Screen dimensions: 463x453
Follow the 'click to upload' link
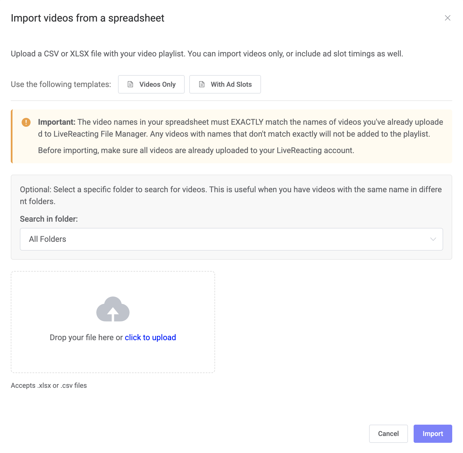[x=150, y=337]
